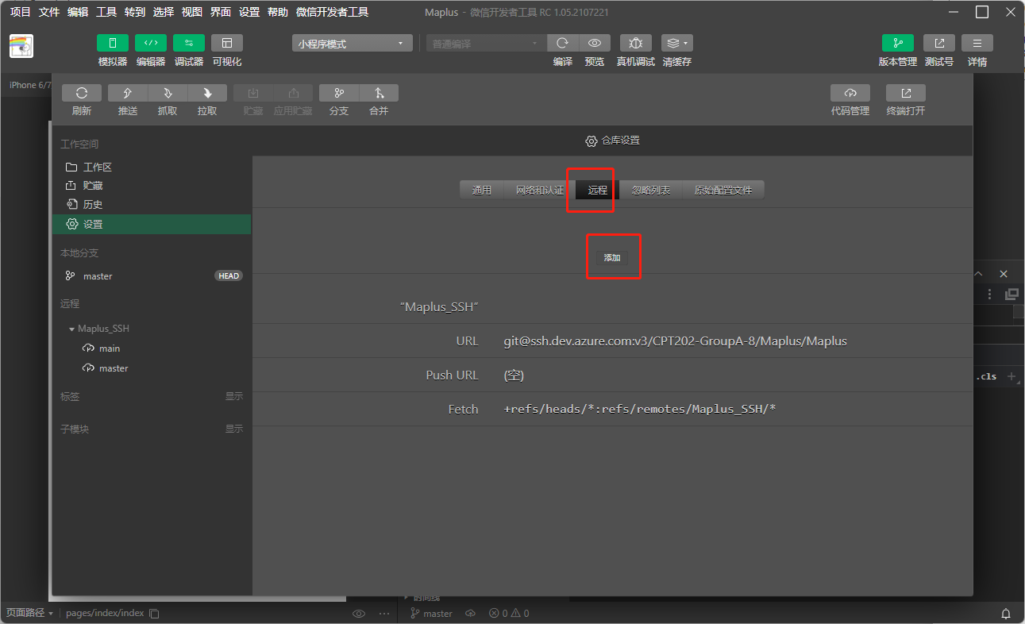Open the 小程序模式 mode dropdown
This screenshot has height=624, width=1025.
coord(352,44)
